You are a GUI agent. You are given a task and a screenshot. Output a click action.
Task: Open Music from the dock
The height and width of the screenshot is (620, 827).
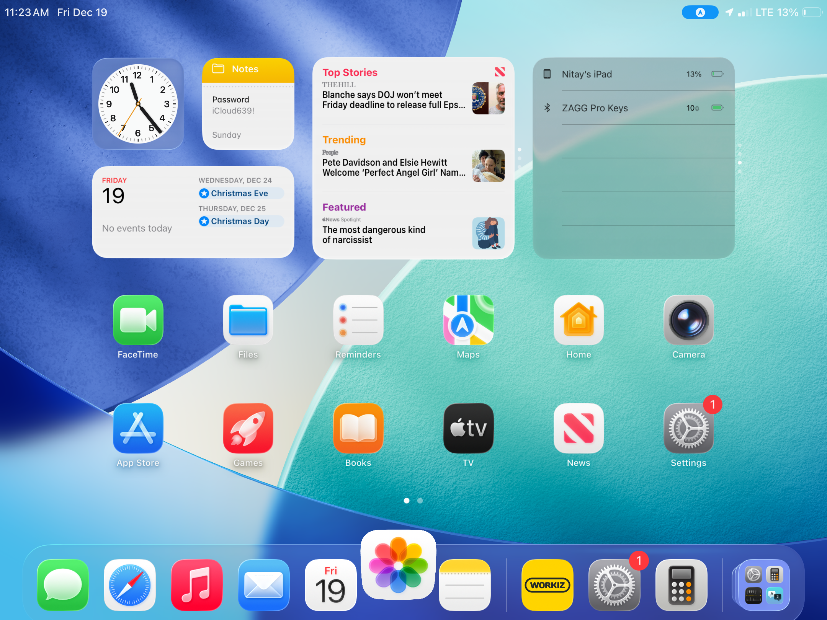pyautogui.click(x=197, y=584)
